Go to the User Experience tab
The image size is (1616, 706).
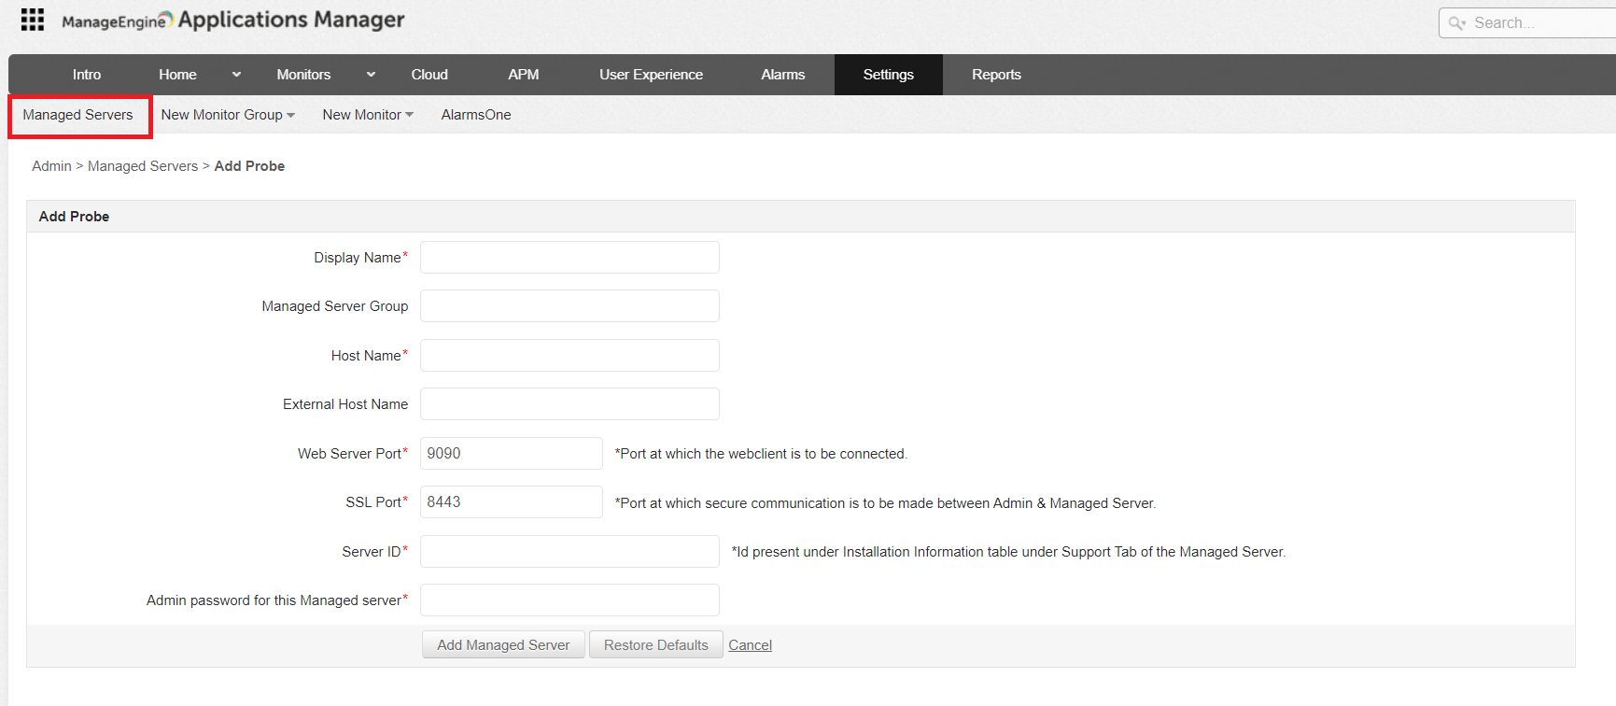click(x=651, y=75)
